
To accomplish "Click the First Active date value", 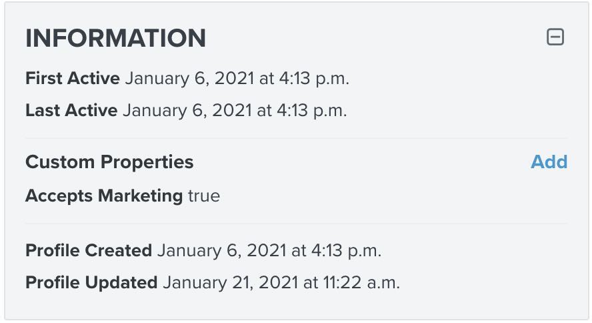I will [x=237, y=78].
